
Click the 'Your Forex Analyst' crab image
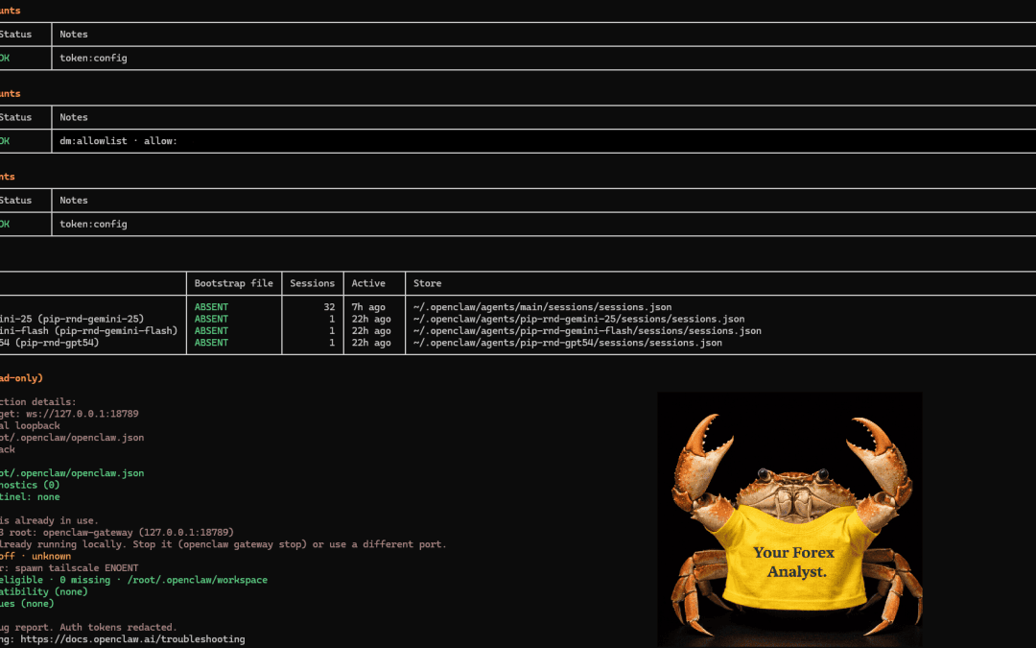pyautogui.click(x=789, y=518)
